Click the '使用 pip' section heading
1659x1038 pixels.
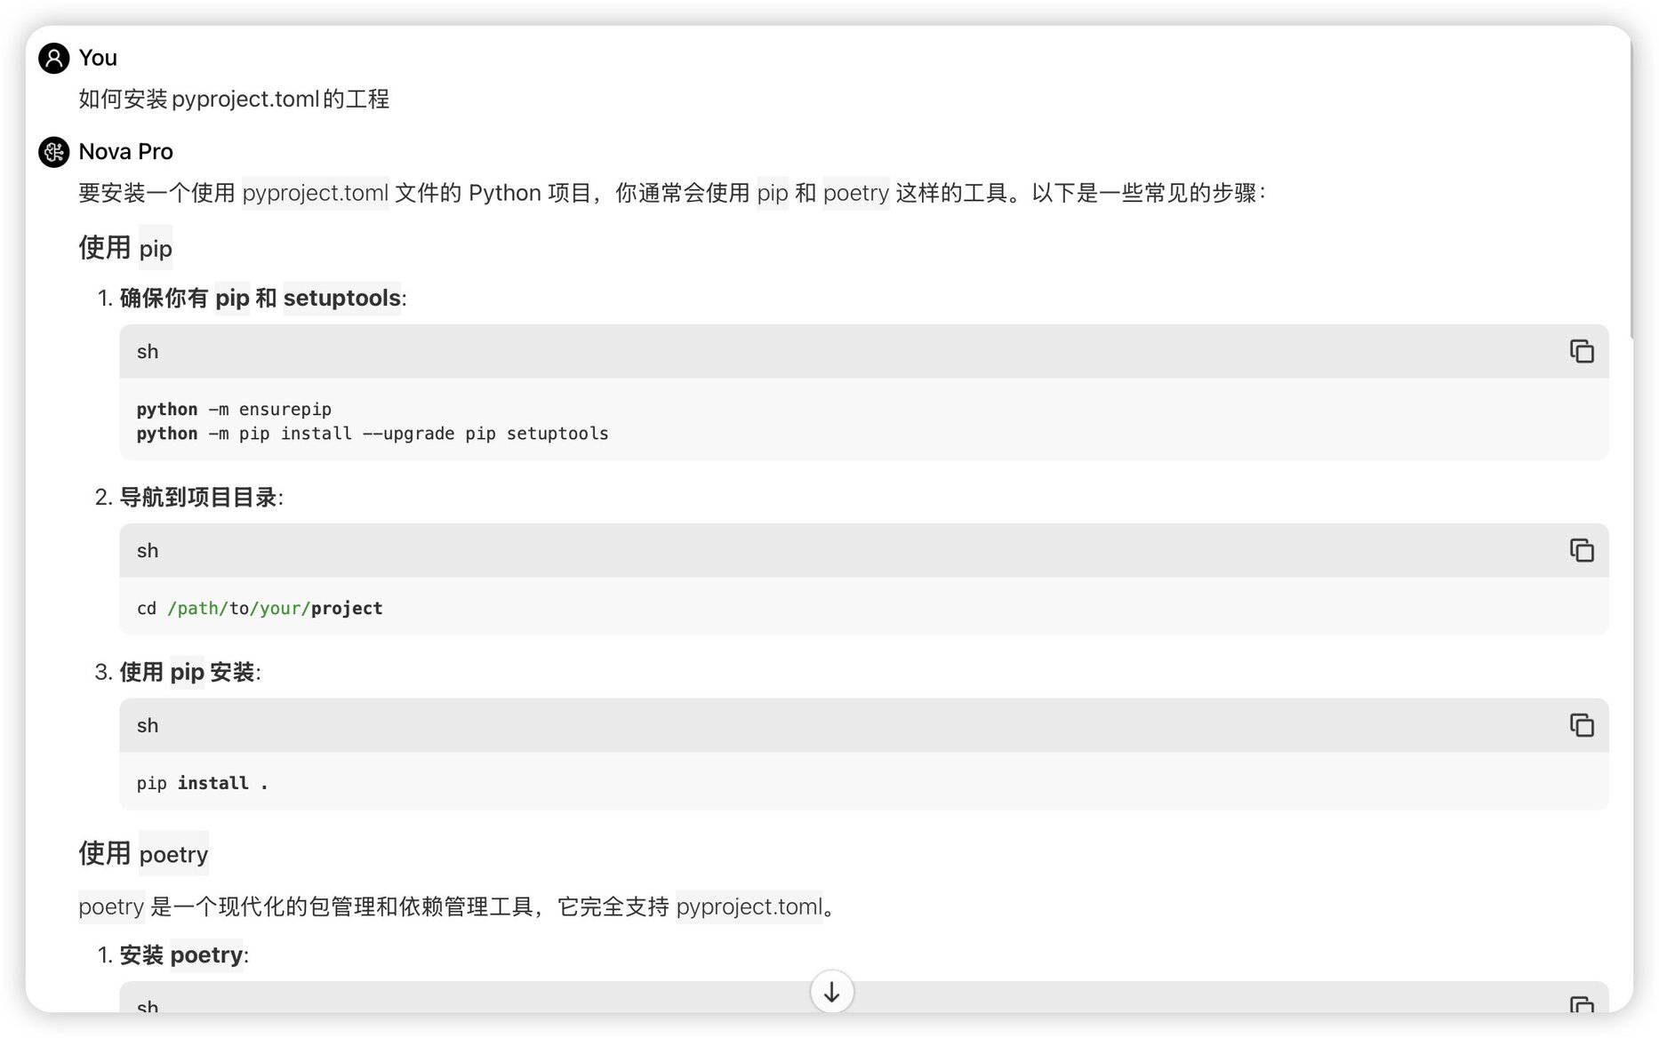click(x=125, y=248)
